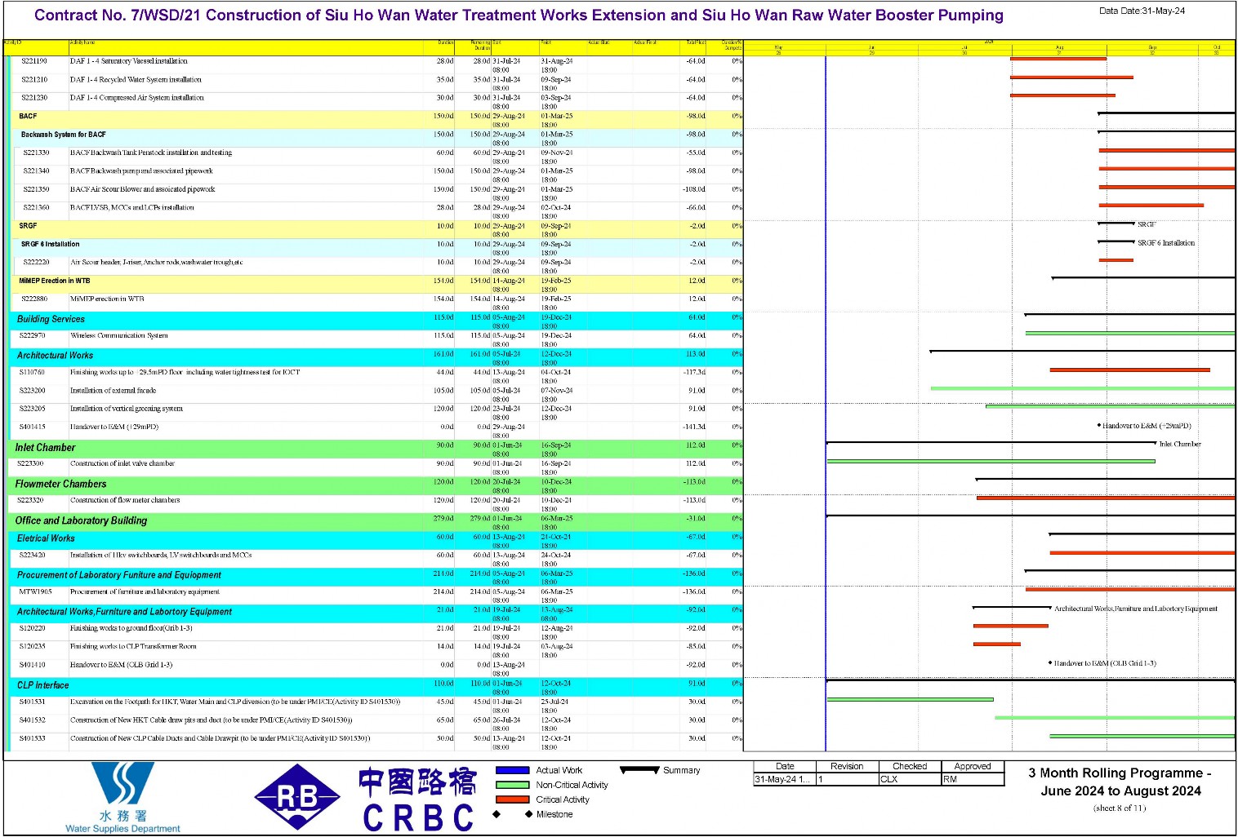The image size is (1238, 837).
Task: Select the Flowmeter Chambers group header
Action: coord(376,485)
